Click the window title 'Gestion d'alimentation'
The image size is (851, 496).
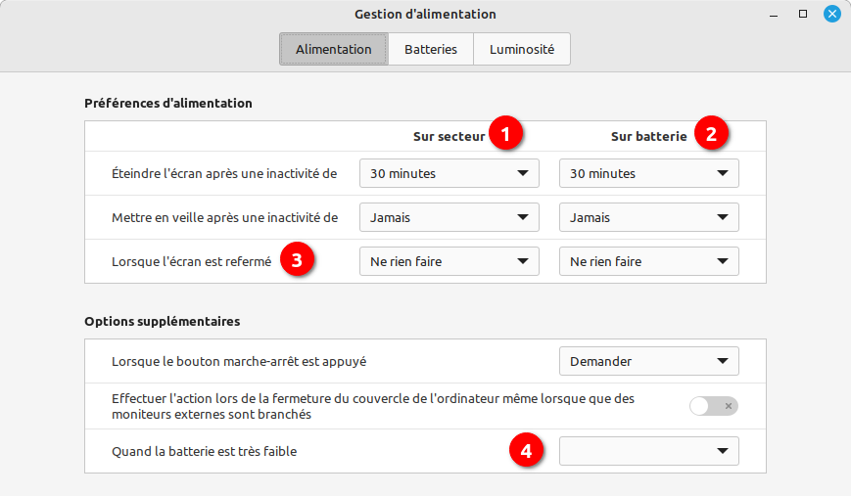(425, 14)
